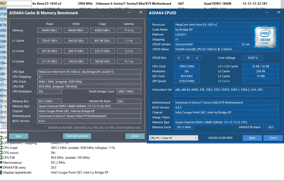The image size is (284, 181).
Task: Select the CPU órajel row value 3891.2 MHz
Action: coord(83,148)
